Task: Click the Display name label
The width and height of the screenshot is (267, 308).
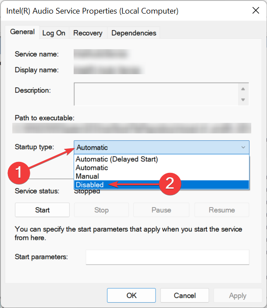Action: (x=37, y=70)
